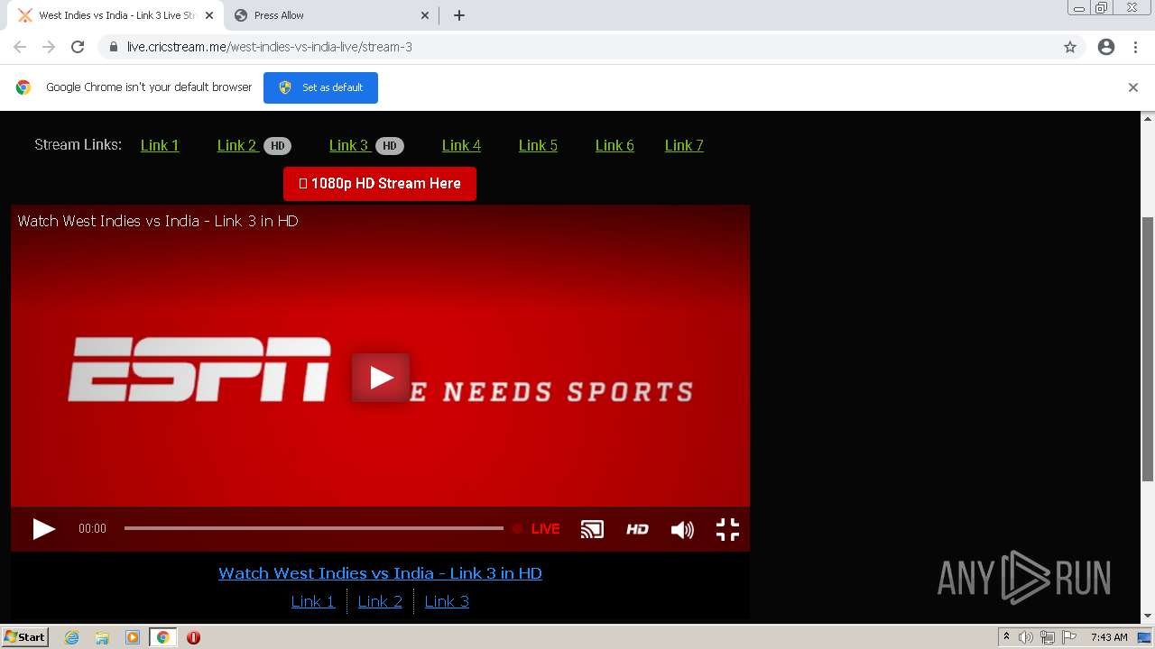The height and width of the screenshot is (649, 1155).
Task: Open the system tray volume icon
Action: point(1026,637)
